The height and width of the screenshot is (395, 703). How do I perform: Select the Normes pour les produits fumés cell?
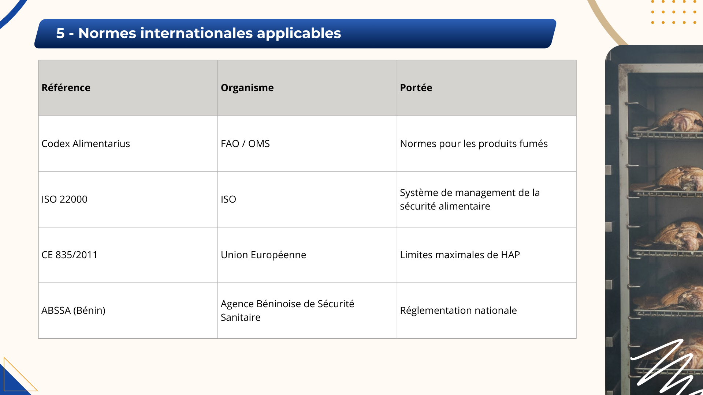pyautogui.click(x=487, y=144)
